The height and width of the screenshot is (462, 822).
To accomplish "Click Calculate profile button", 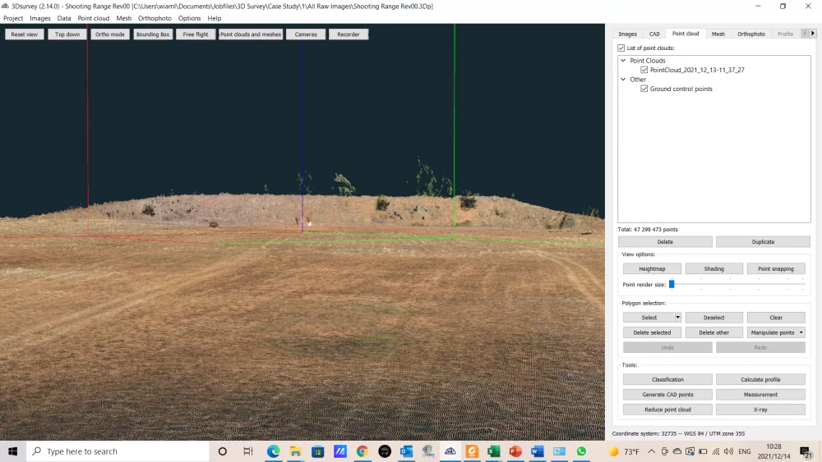I will pyautogui.click(x=760, y=379).
